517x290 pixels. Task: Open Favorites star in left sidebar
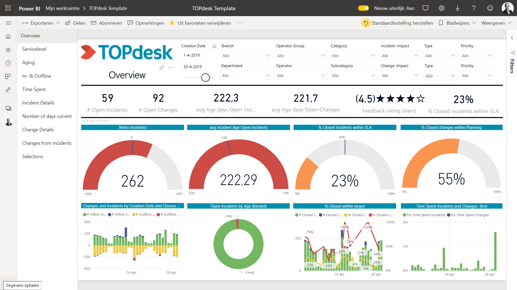(x=8, y=50)
